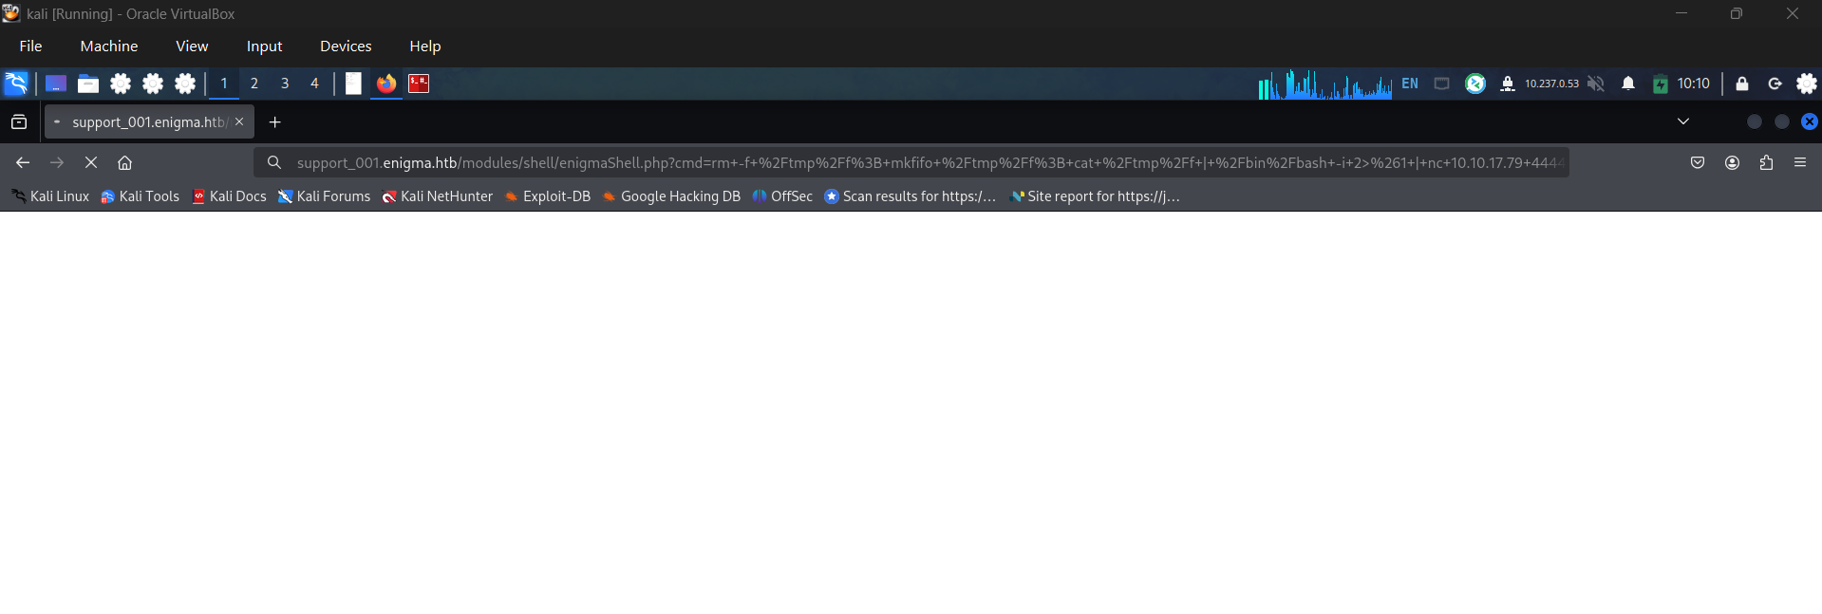This screenshot has height=614, width=1822.
Task: Open the Google Hacking DB bookmark
Action: coord(671,196)
